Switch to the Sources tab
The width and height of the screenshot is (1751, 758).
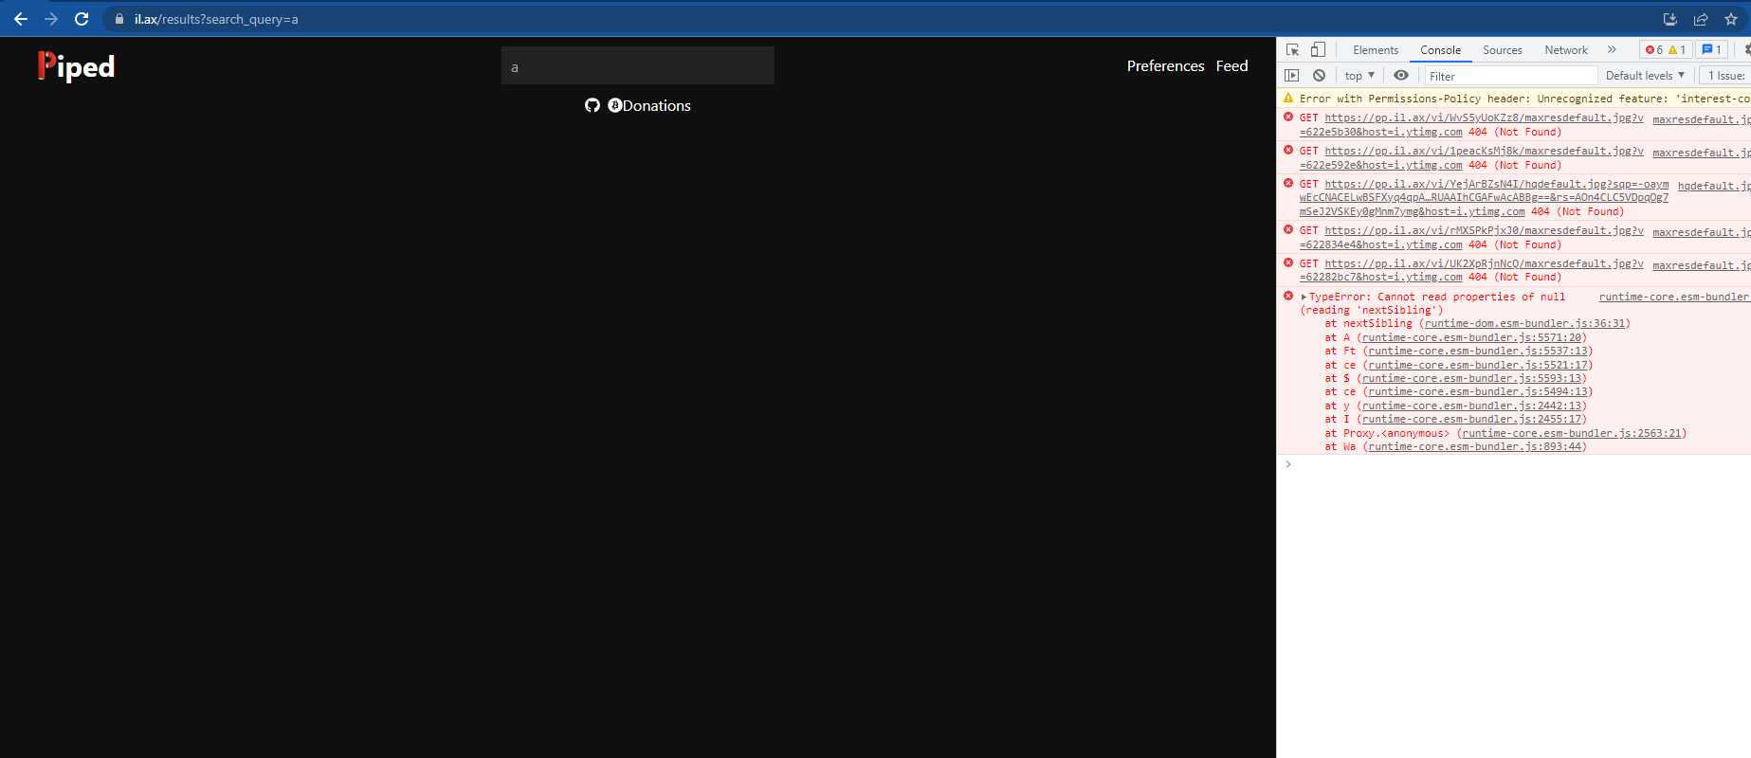coord(1502,50)
